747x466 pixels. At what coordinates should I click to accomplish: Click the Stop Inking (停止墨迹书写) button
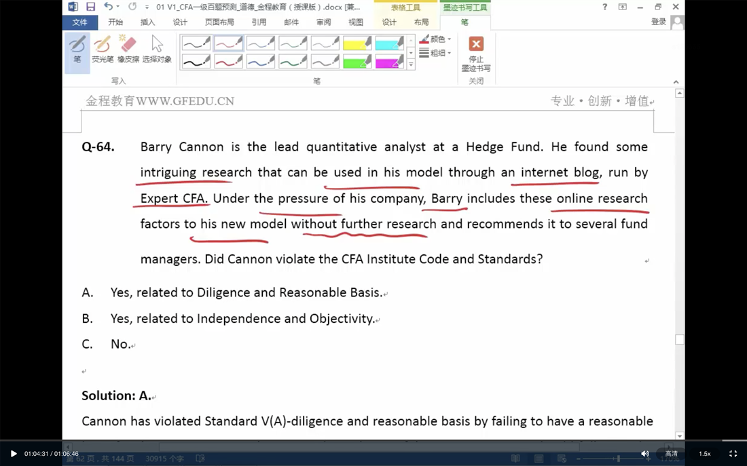point(476,54)
